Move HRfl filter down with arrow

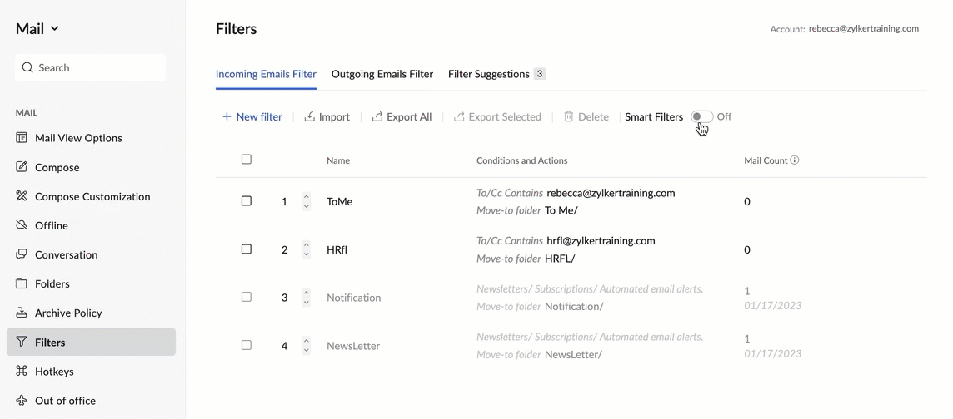point(307,254)
